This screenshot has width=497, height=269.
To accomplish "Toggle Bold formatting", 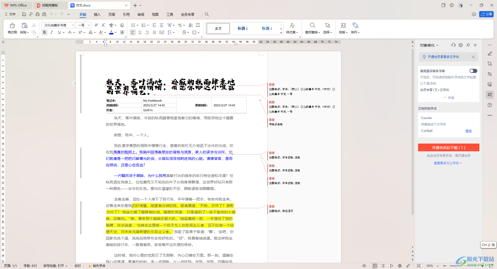I will coord(45,32).
